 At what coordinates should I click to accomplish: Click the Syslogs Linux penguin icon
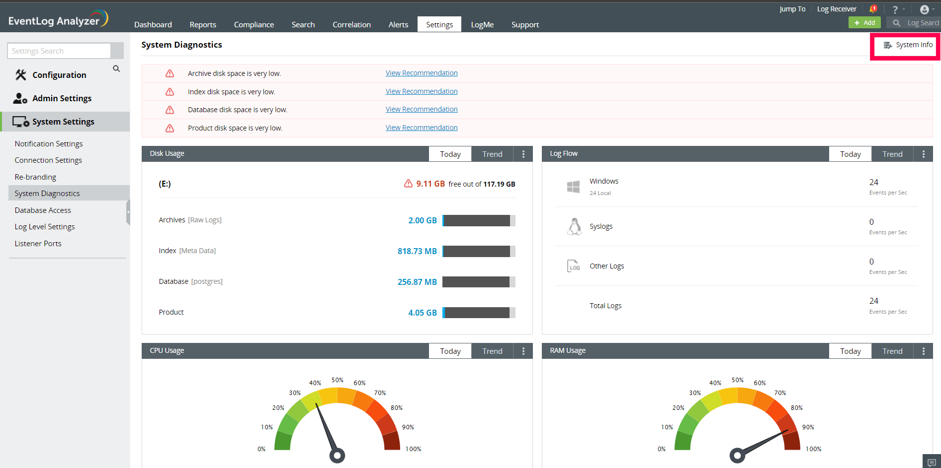[574, 226]
